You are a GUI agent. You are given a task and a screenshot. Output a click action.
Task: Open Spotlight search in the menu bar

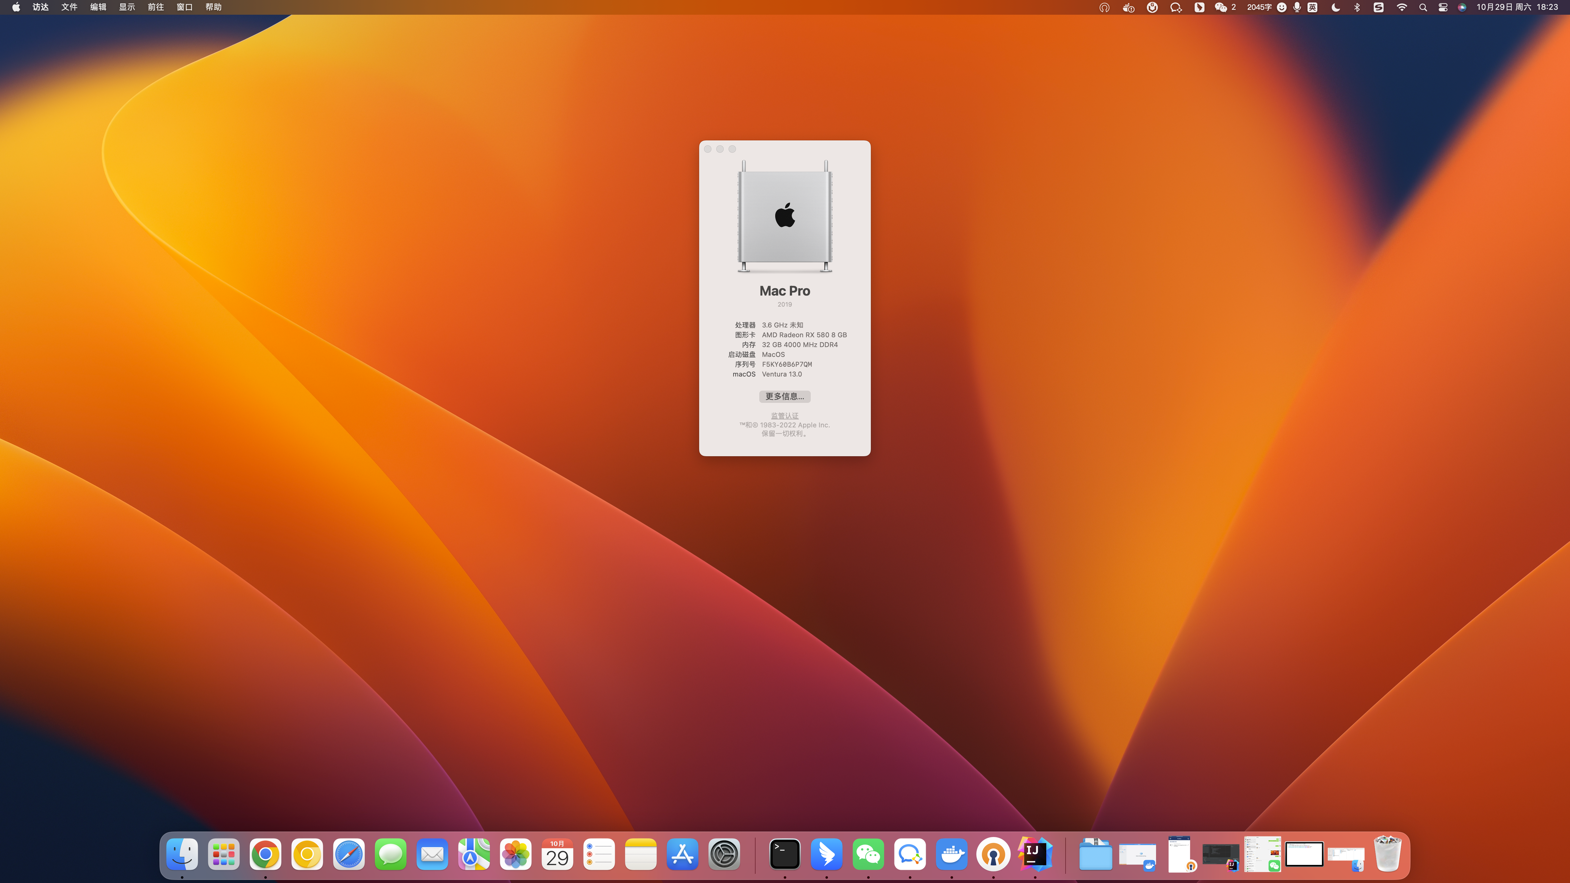click(x=1423, y=7)
